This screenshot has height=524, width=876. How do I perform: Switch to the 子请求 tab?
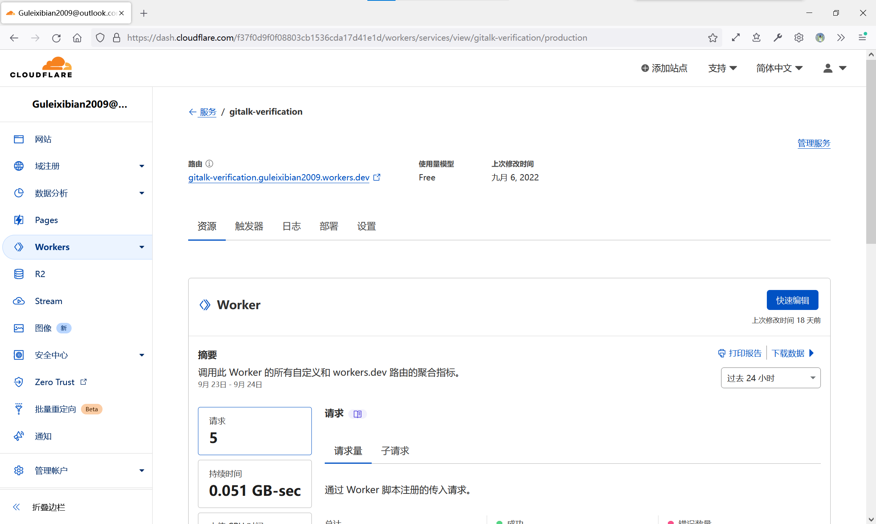pyautogui.click(x=395, y=451)
